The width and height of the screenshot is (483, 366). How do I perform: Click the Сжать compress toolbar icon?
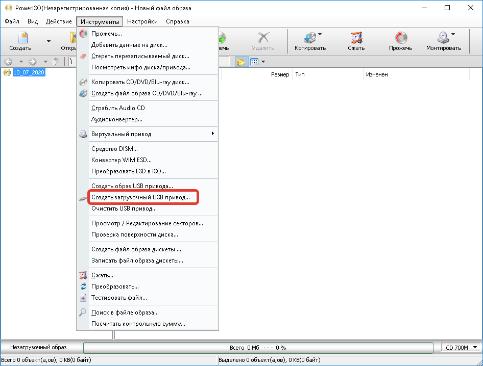point(356,38)
